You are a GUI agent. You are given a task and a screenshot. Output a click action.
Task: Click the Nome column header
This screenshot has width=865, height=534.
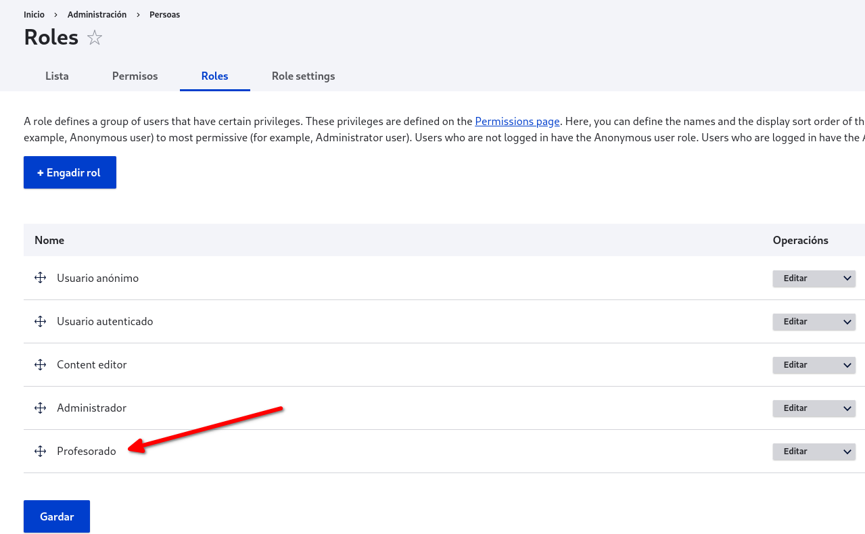point(49,240)
